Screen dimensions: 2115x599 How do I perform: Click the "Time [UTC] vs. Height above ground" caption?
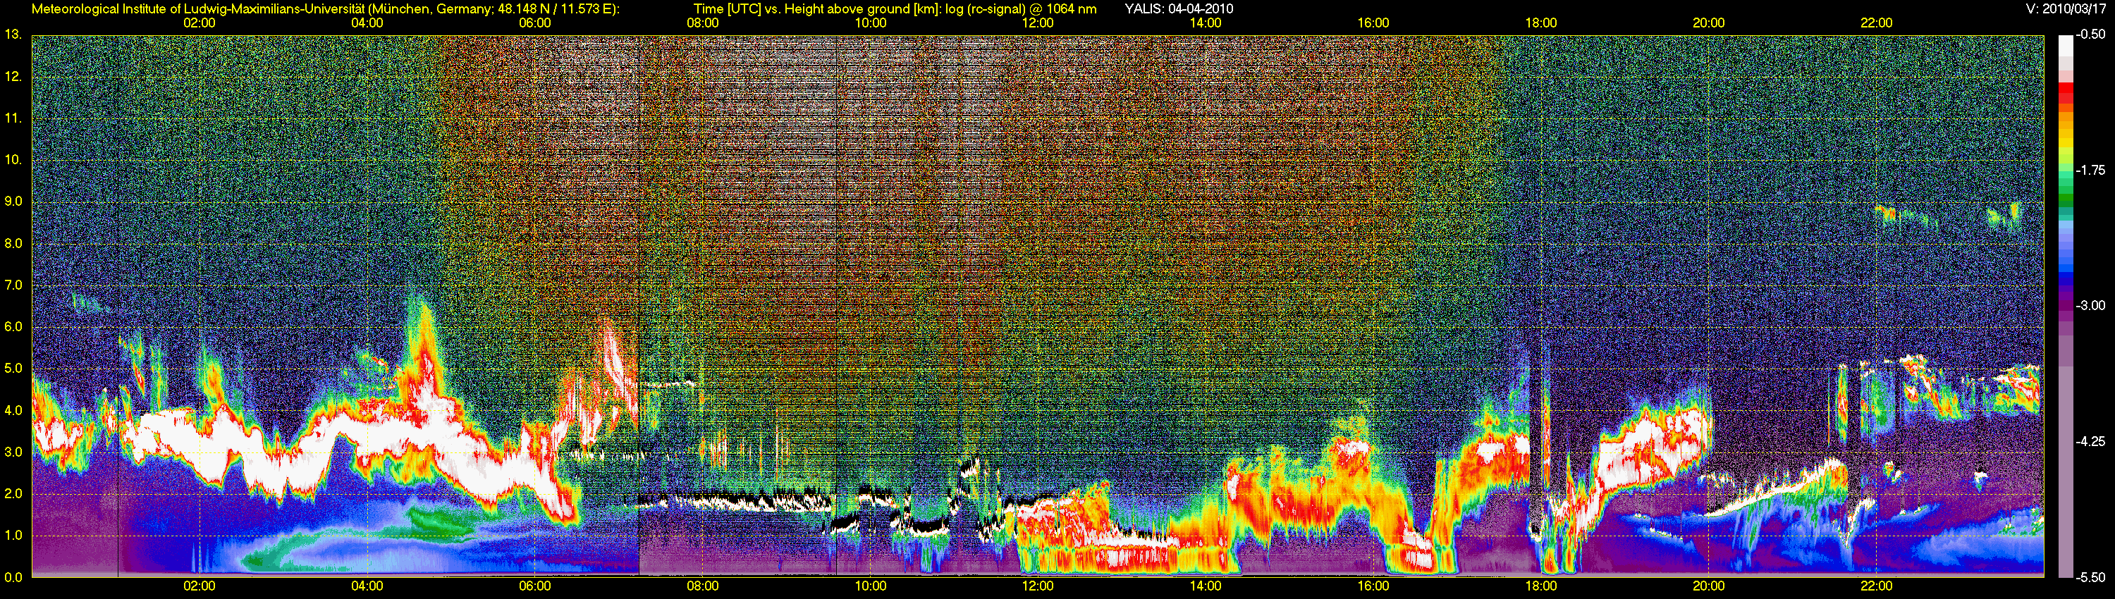click(x=895, y=9)
